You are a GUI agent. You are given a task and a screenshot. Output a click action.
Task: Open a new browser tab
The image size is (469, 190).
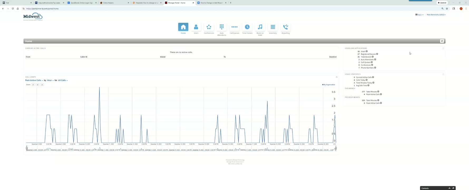231,3
